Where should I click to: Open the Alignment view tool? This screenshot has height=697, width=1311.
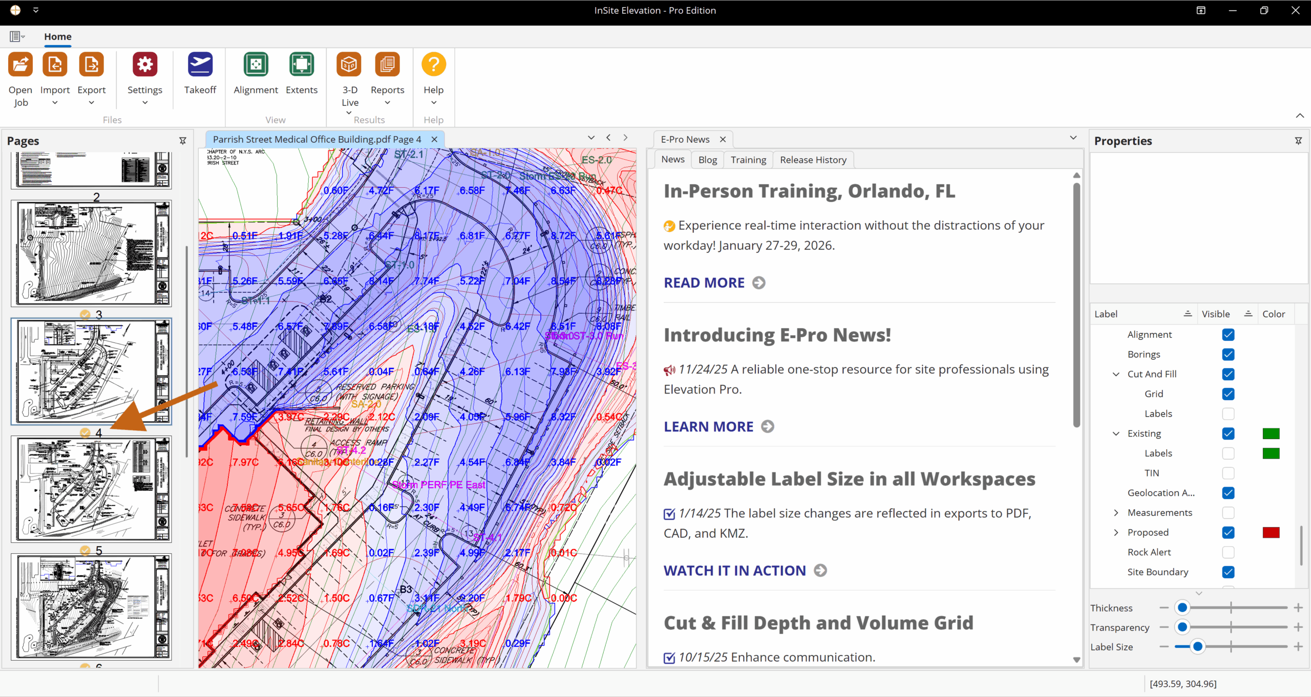pyautogui.click(x=256, y=65)
